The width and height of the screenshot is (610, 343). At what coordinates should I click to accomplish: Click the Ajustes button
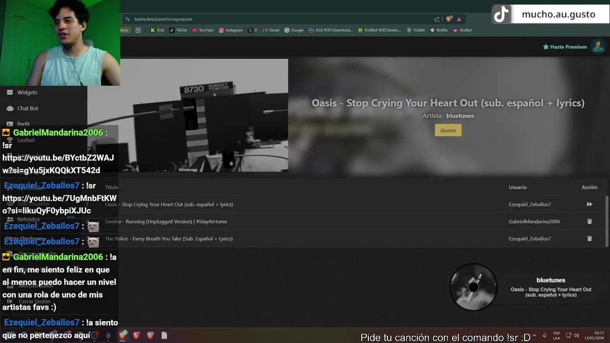point(448,130)
